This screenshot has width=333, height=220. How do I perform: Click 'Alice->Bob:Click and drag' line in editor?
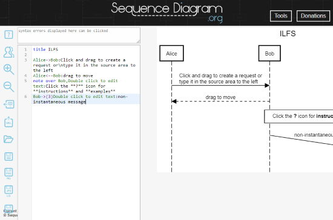(84, 65)
